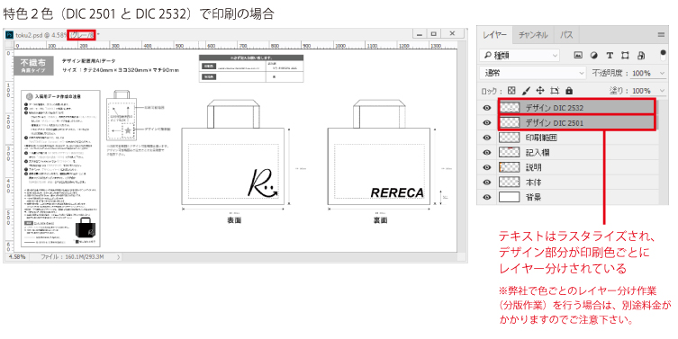Hide the 背景 layer with eye icon

pos(487,197)
